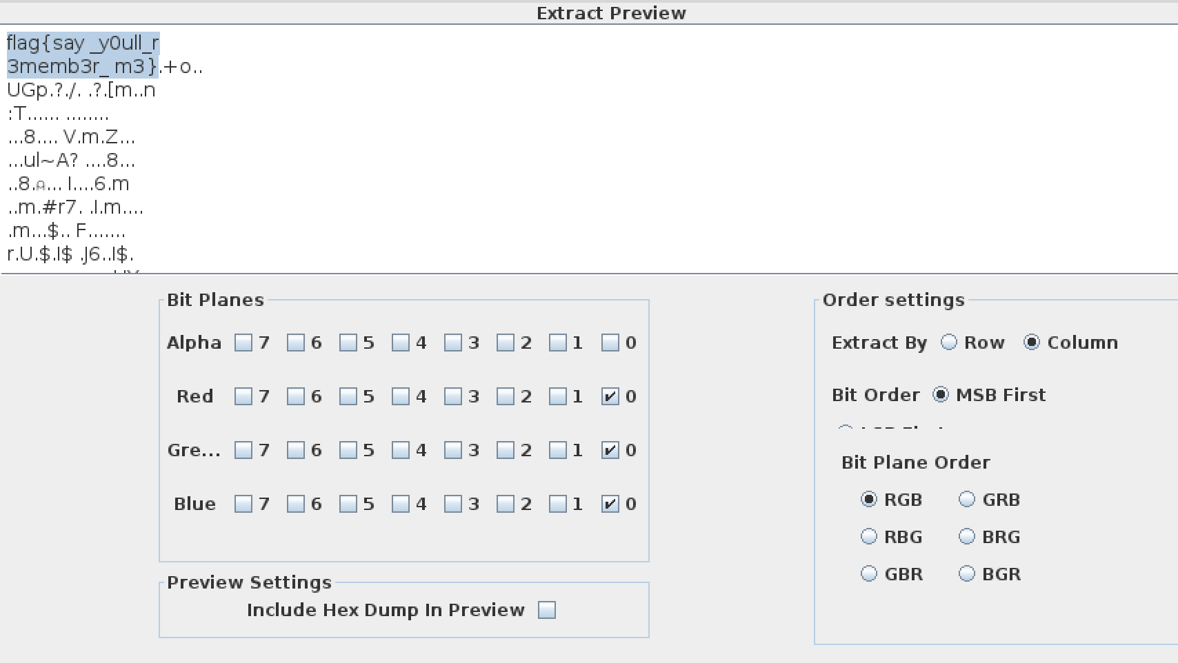Check Red bit plane 1
The image size is (1178, 663).
pyautogui.click(x=558, y=396)
